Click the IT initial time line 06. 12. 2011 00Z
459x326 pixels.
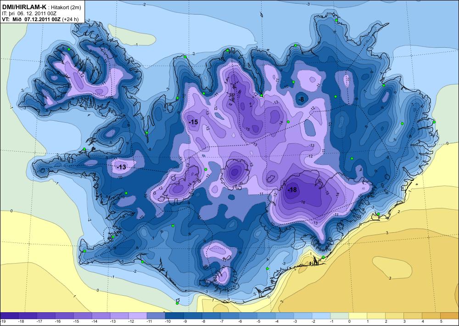point(30,13)
